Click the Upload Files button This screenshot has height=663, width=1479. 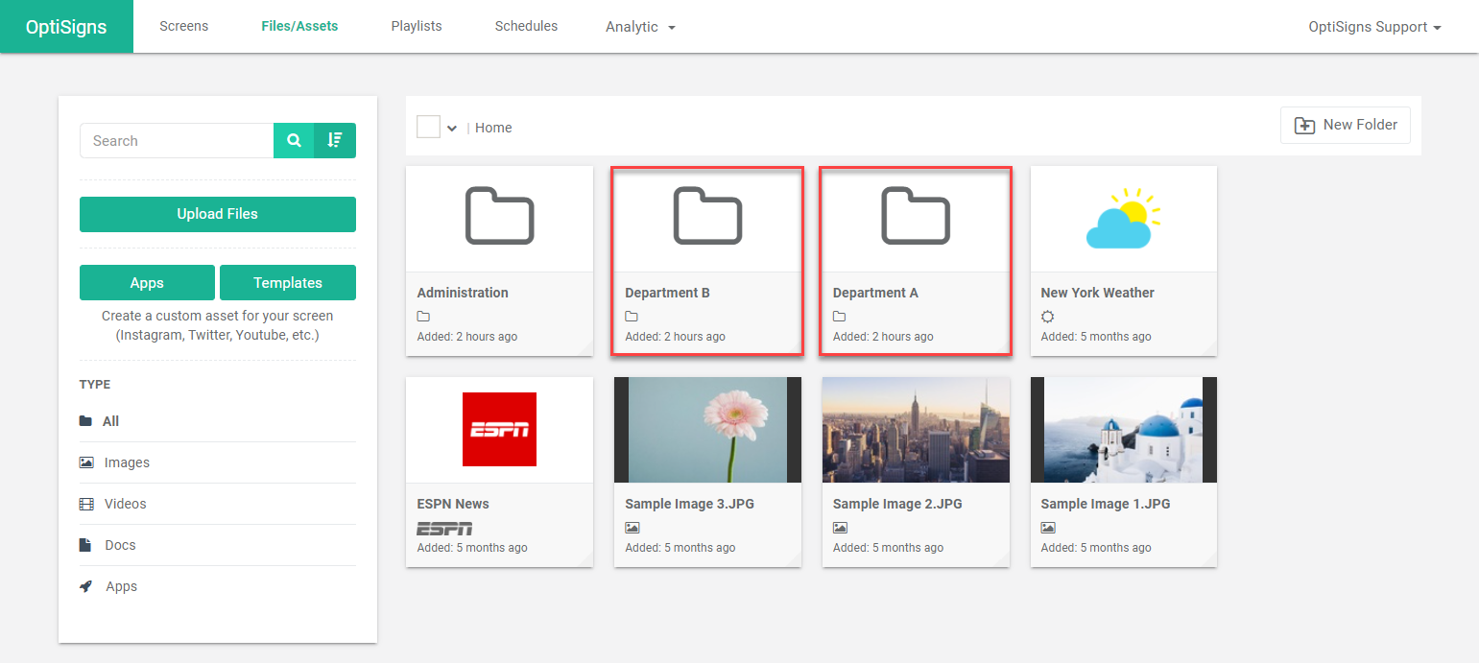(218, 214)
